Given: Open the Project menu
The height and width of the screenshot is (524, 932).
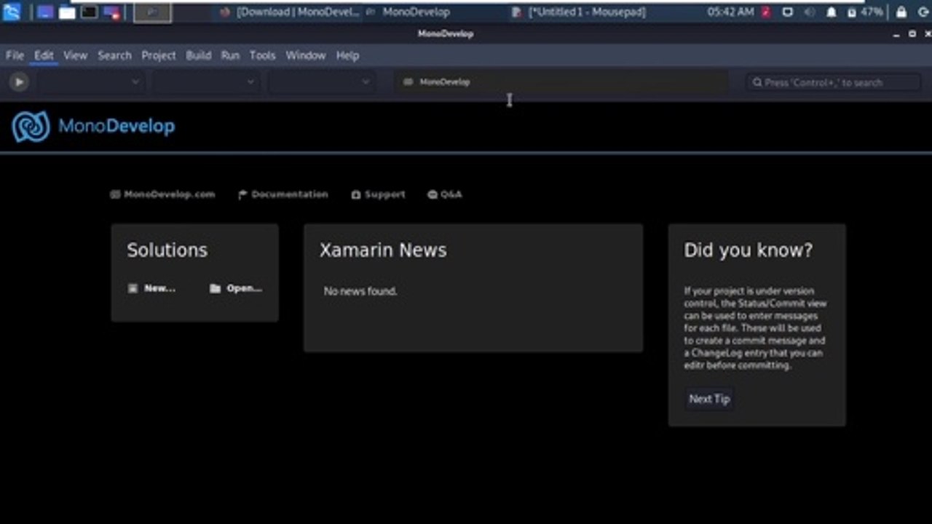Looking at the screenshot, I should [x=159, y=55].
